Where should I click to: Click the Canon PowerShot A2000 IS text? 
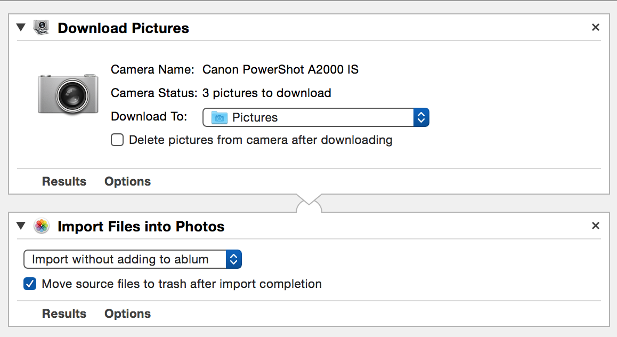(280, 70)
